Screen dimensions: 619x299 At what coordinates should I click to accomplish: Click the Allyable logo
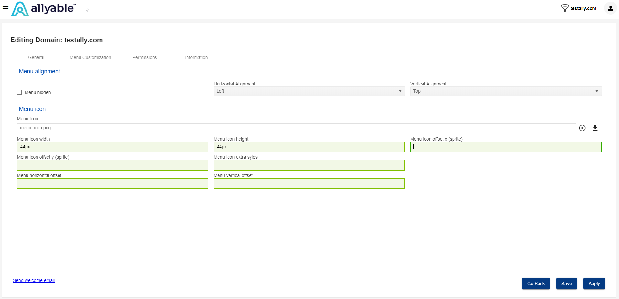point(44,9)
